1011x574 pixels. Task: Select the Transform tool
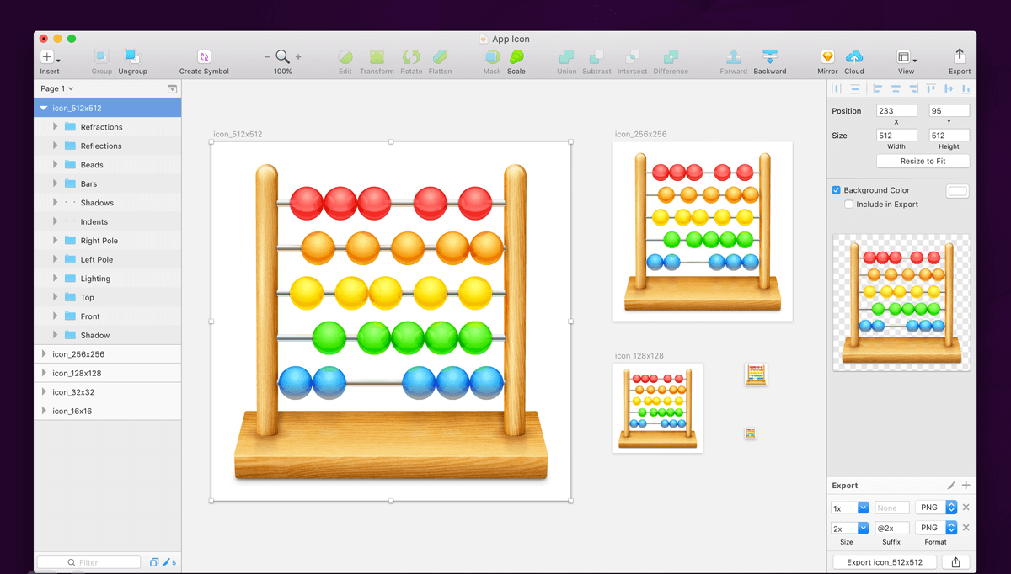[x=377, y=56]
